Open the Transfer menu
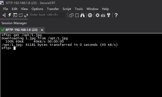This screenshot has height=97, width=162. 53,9
